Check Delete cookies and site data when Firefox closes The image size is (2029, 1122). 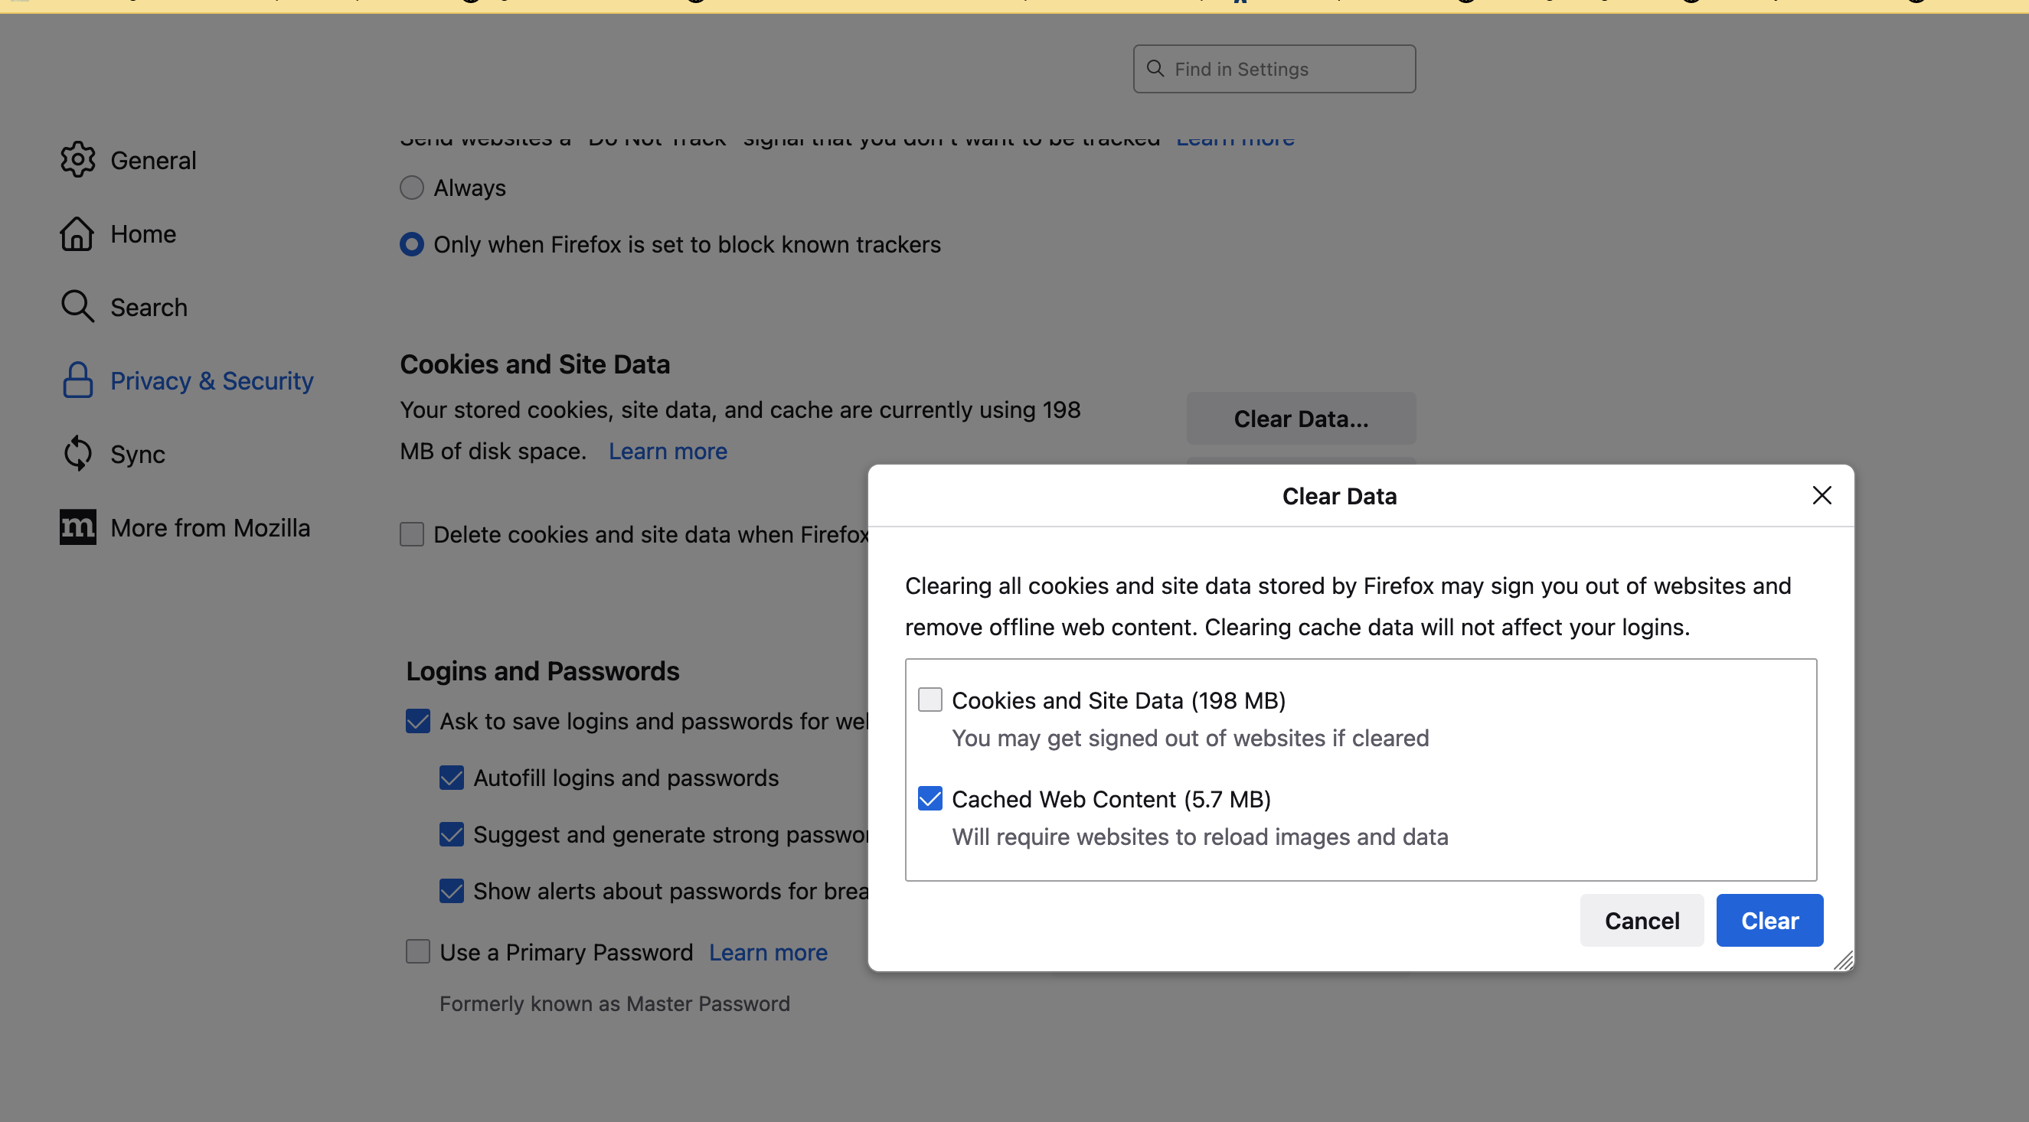pos(411,534)
